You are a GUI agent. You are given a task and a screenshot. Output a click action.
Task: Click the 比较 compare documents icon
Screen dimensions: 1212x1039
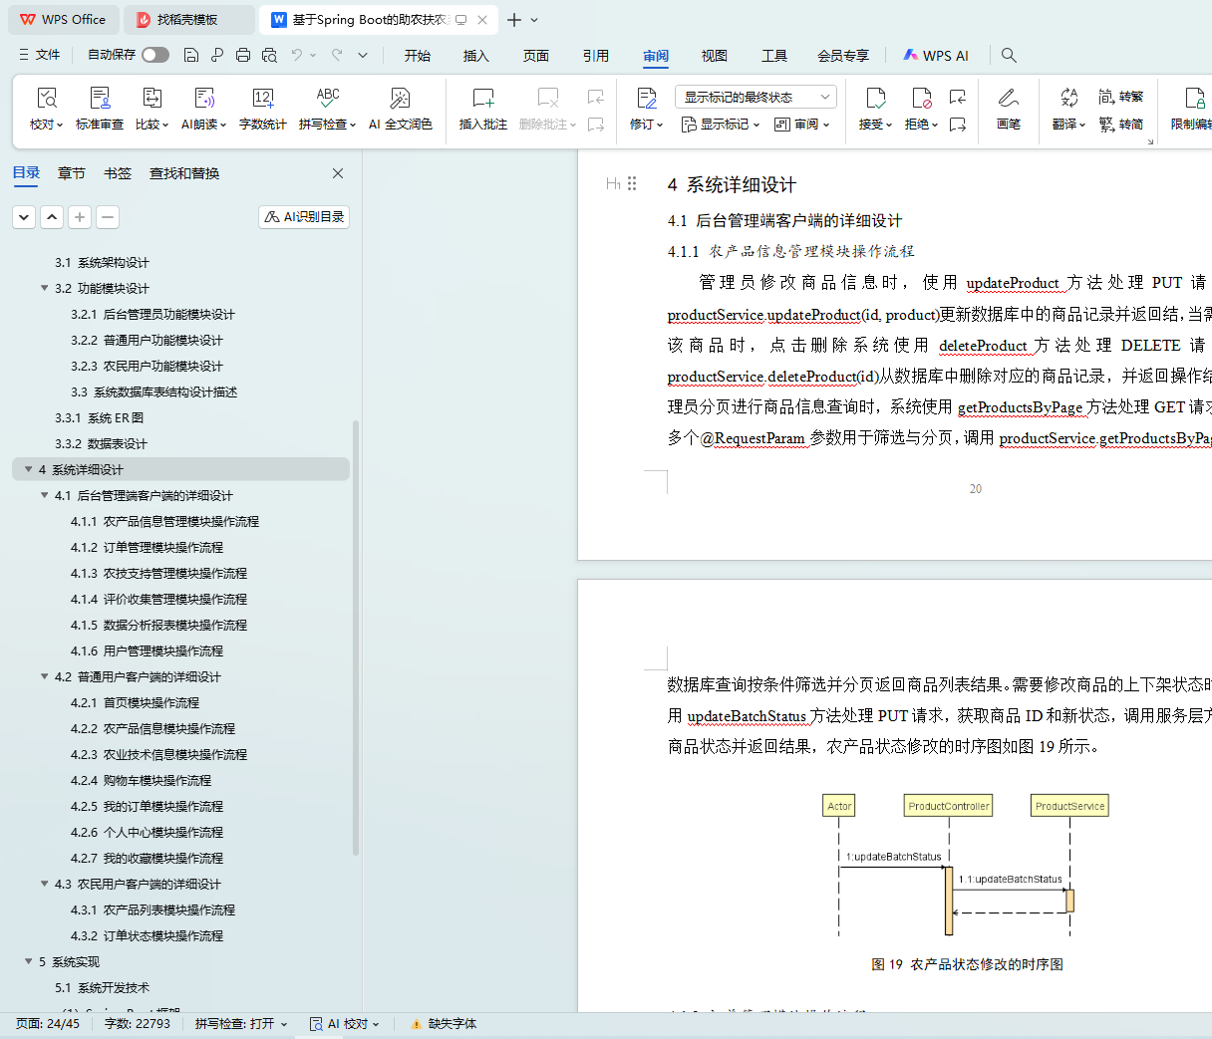(151, 99)
